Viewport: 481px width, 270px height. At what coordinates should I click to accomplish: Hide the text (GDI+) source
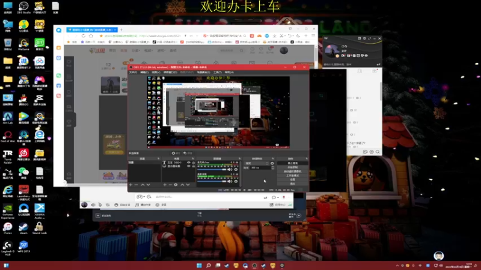pyautogui.click(x=189, y=162)
